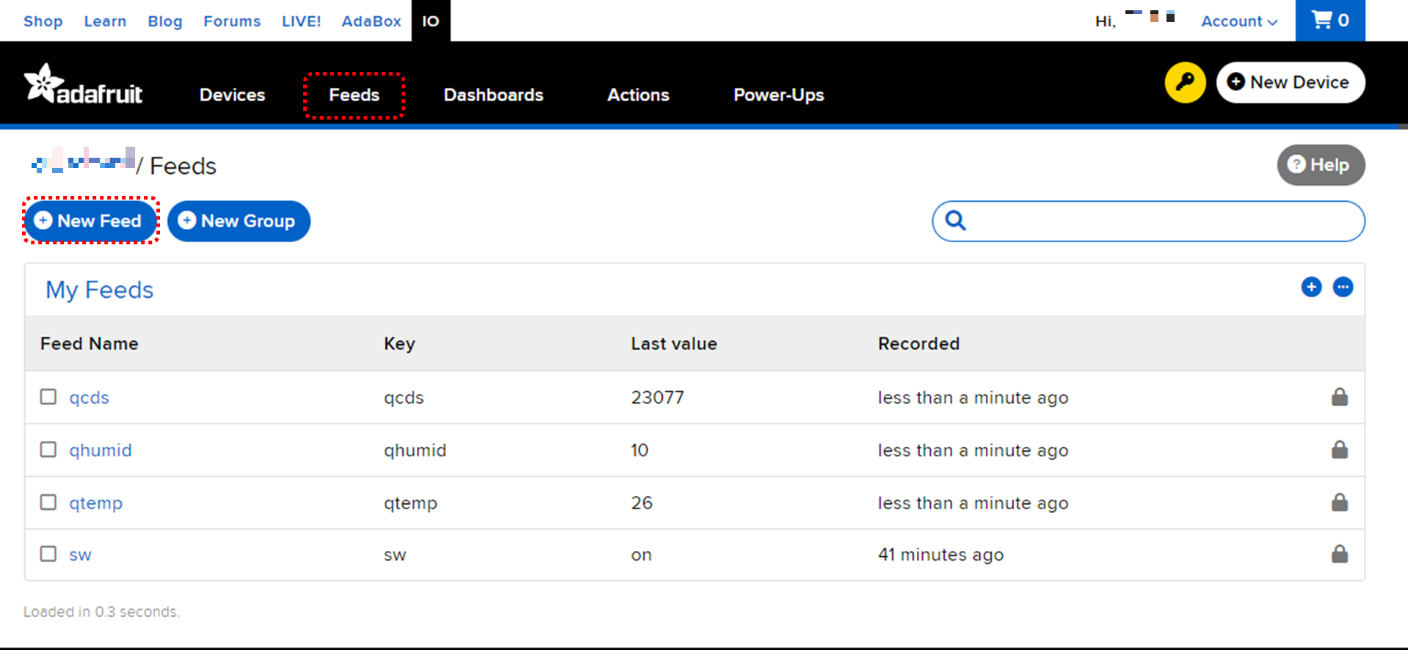Screen dimensions: 1408x650
Task: Select the last value 23077
Action: coord(657,397)
